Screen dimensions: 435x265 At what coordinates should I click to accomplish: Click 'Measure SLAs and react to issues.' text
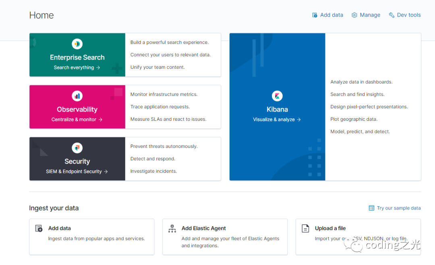(168, 119)
